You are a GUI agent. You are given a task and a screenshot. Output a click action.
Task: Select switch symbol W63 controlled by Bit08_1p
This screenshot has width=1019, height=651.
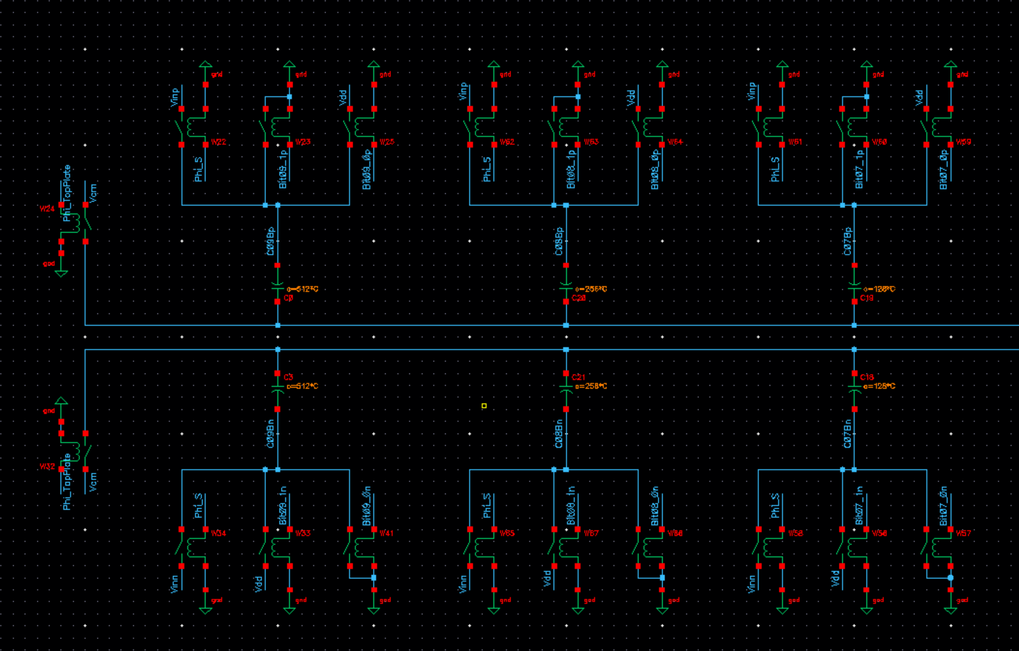pyautogui.click(x=566, y=127)
